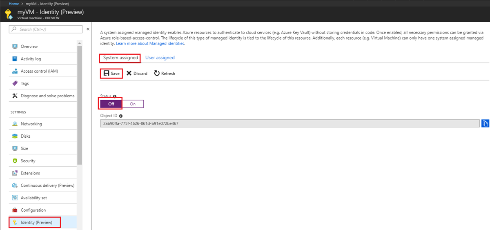Screen dimensions: 490x230
Task: Click the Size monitor icon
Action: point(15,148)
